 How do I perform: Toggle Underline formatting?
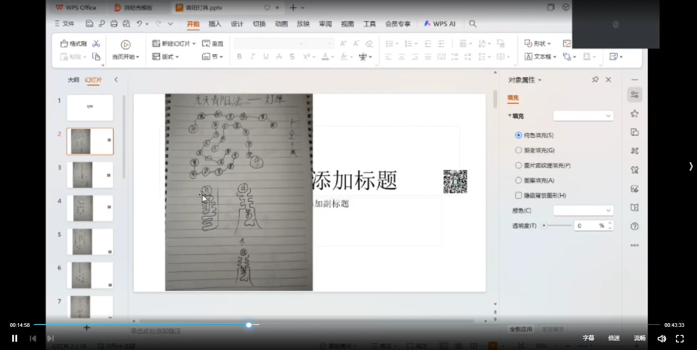pos(266,57)
